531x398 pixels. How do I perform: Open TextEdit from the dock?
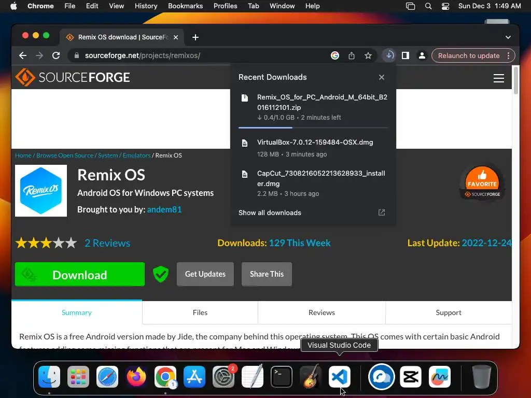click(253, 376)
